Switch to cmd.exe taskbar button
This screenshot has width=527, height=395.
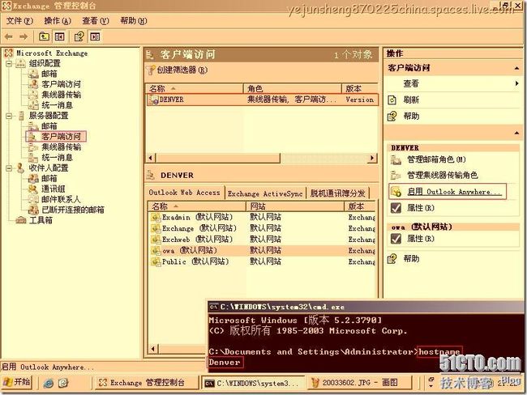tap(253, 383)
